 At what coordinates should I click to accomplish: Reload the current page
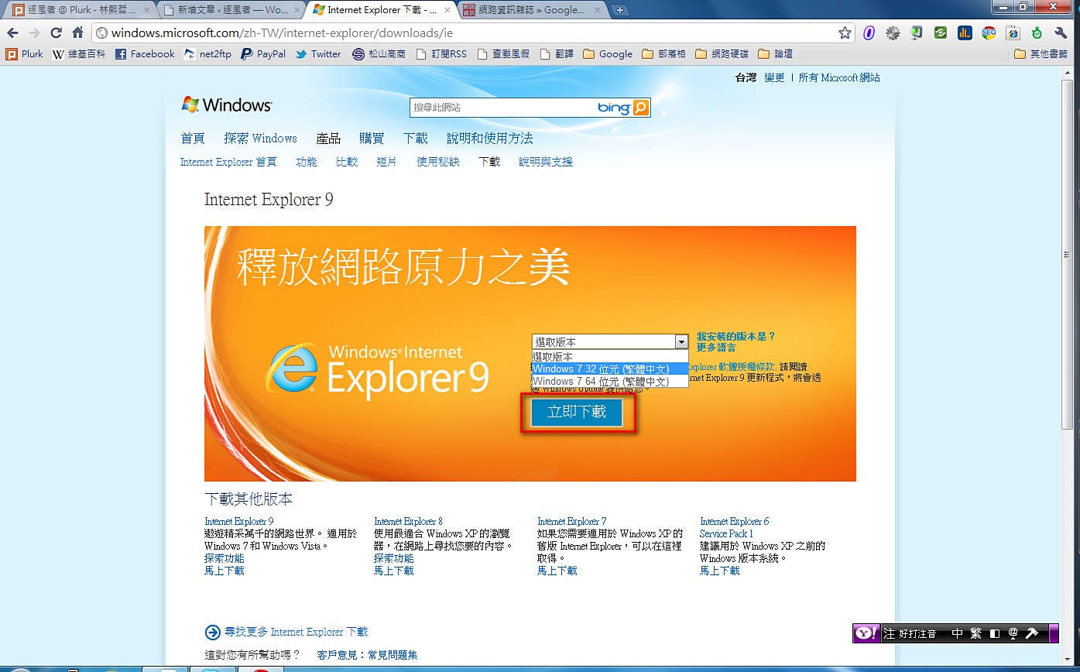coord(56,33)
